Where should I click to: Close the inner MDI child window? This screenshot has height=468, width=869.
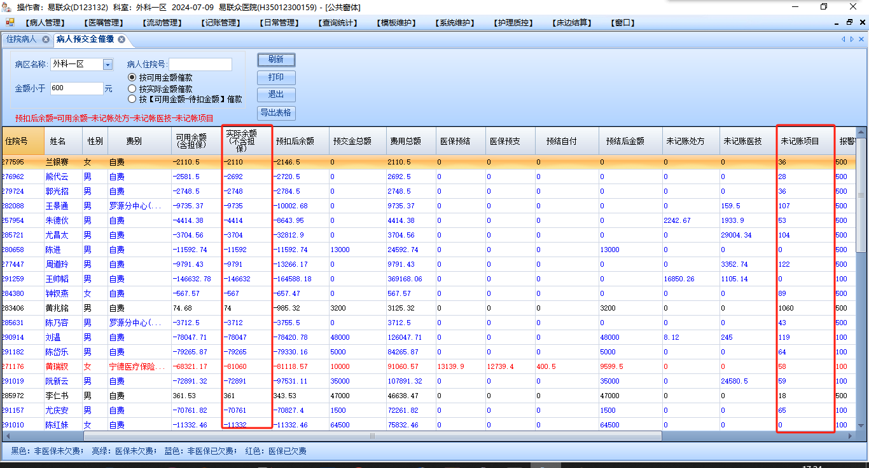(861, 22)
